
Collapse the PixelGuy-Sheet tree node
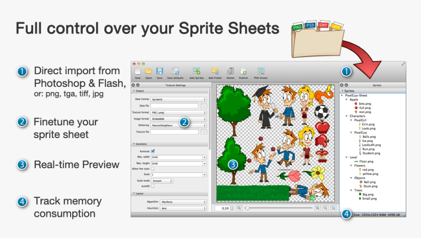(342, 95)
